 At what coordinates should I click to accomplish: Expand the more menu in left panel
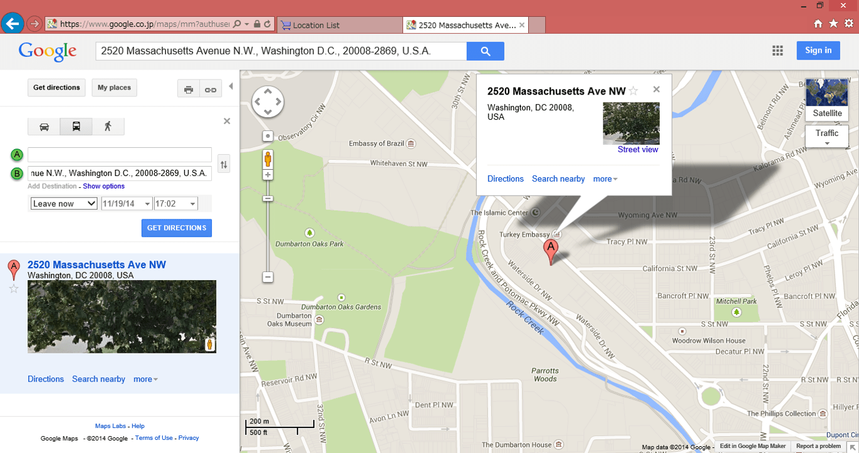[145, 379]
